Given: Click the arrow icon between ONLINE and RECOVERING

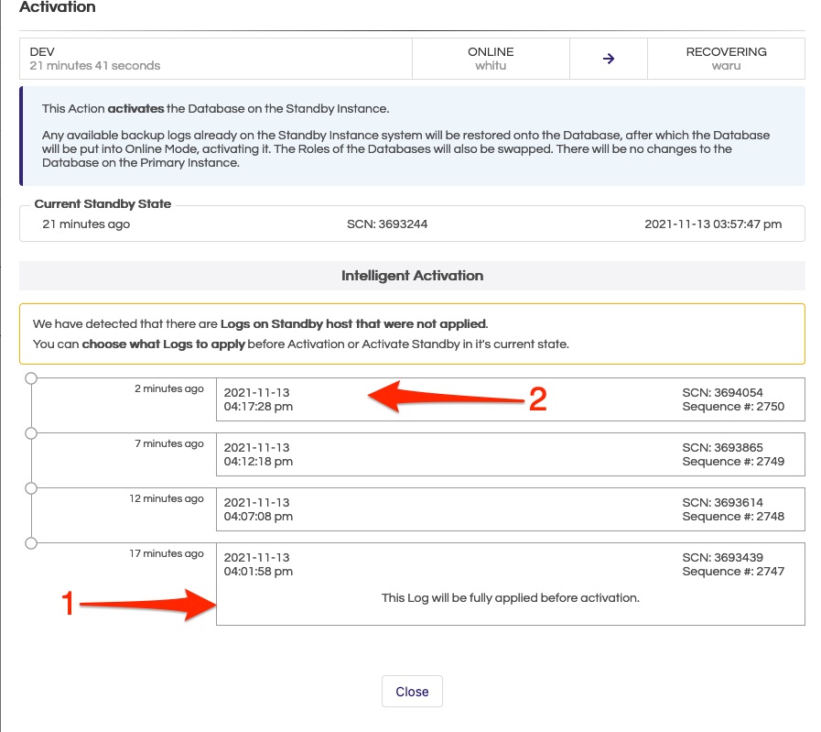Looking at the screenshot, I should point(609,59).
